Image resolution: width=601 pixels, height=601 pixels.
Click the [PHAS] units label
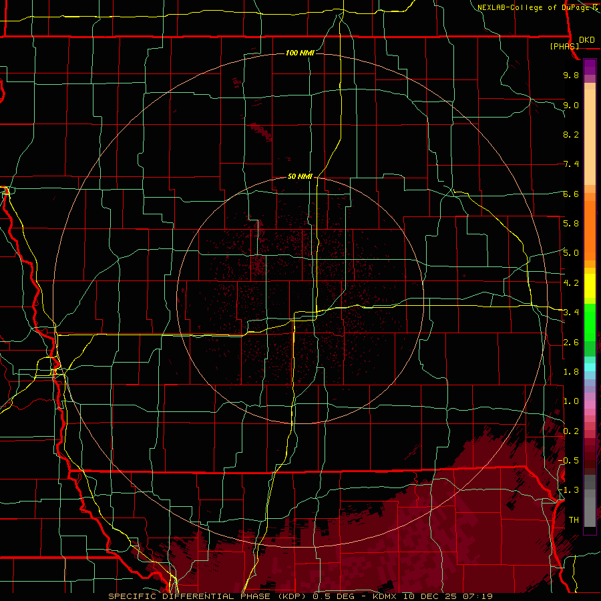pos(564,46)
